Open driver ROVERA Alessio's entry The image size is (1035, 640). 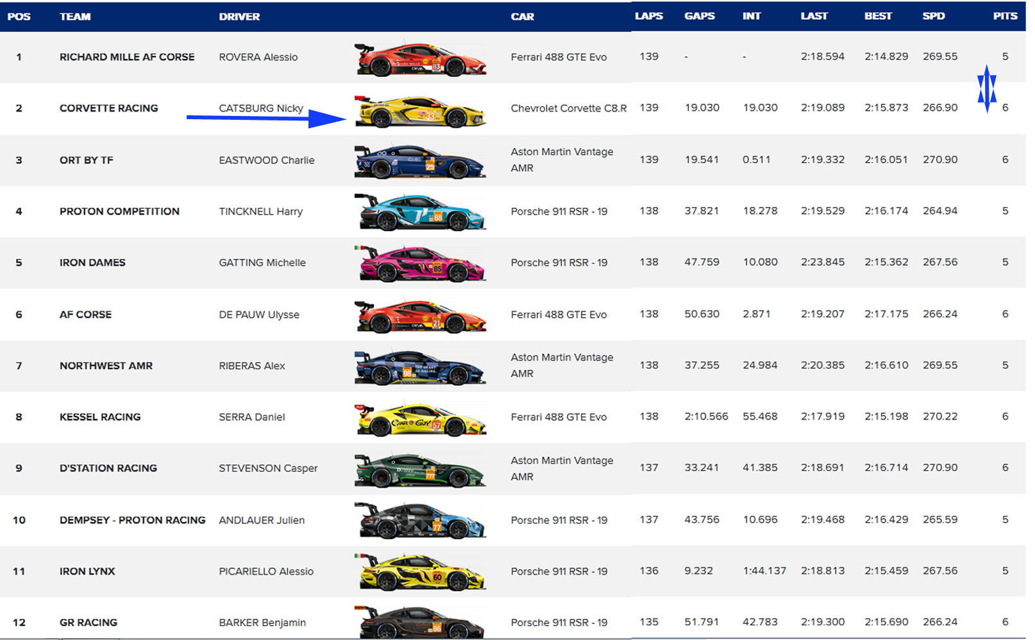coord(258,57)
